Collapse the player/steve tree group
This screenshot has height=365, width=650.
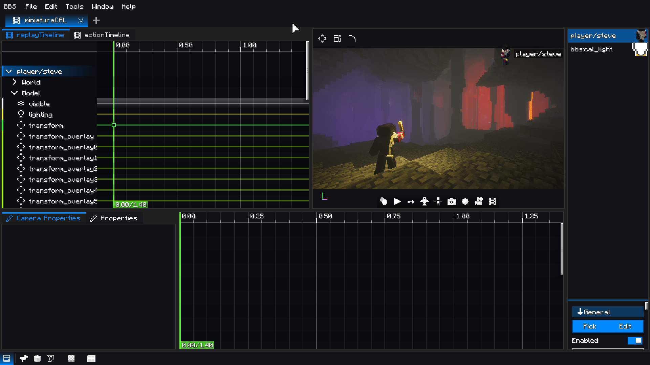[x=9, y=71]
